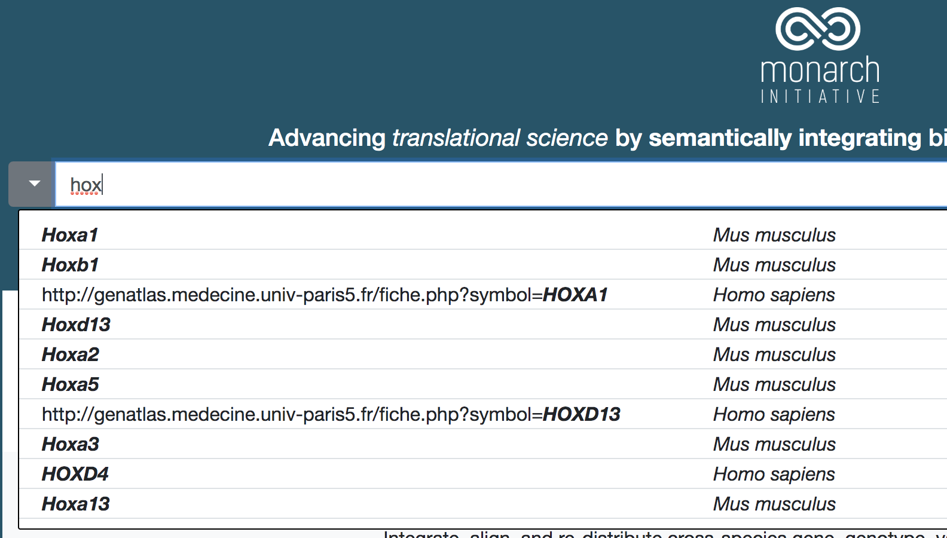Choose the Hoxa3 suggestion
This screenshot has height=538, width=947.
71,444
